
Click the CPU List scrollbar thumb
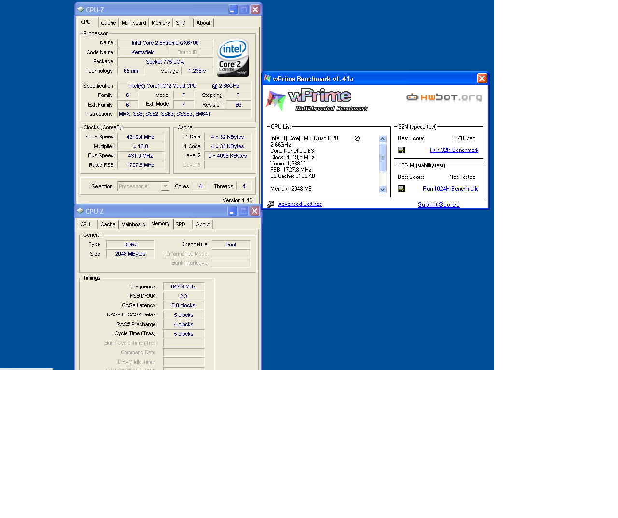click(383, 158)
